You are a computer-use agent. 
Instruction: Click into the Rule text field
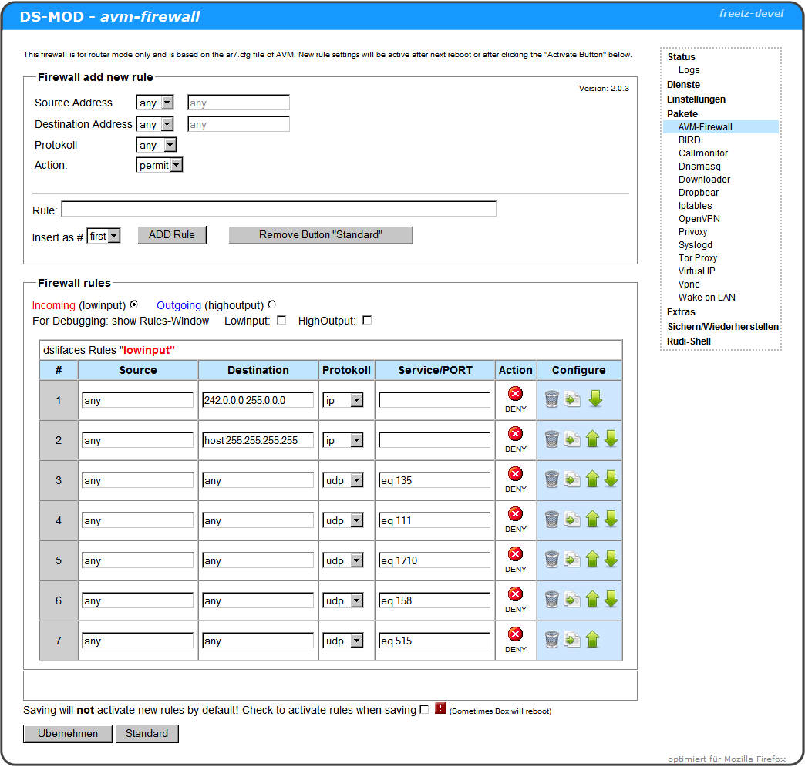pos(278,209)
